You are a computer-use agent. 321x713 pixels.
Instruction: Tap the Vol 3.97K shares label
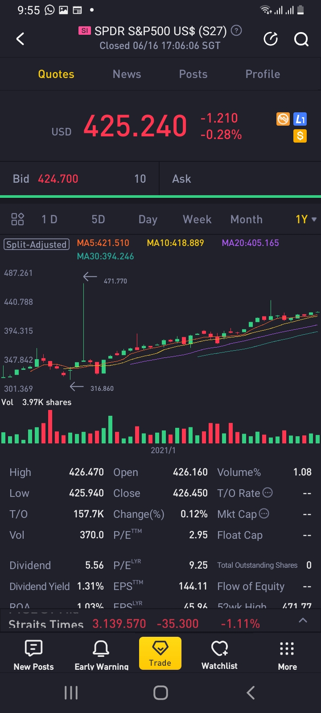[x=37, y=402]
